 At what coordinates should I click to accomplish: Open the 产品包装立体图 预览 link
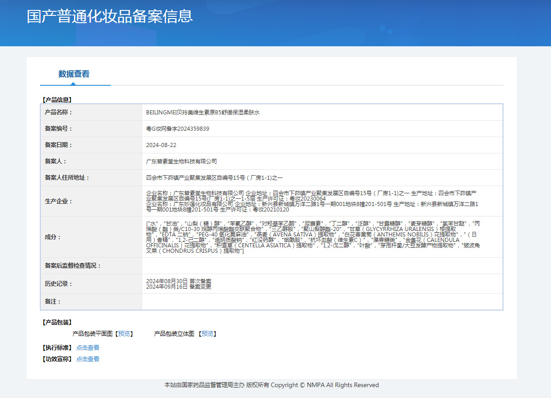tap(207, 334)
